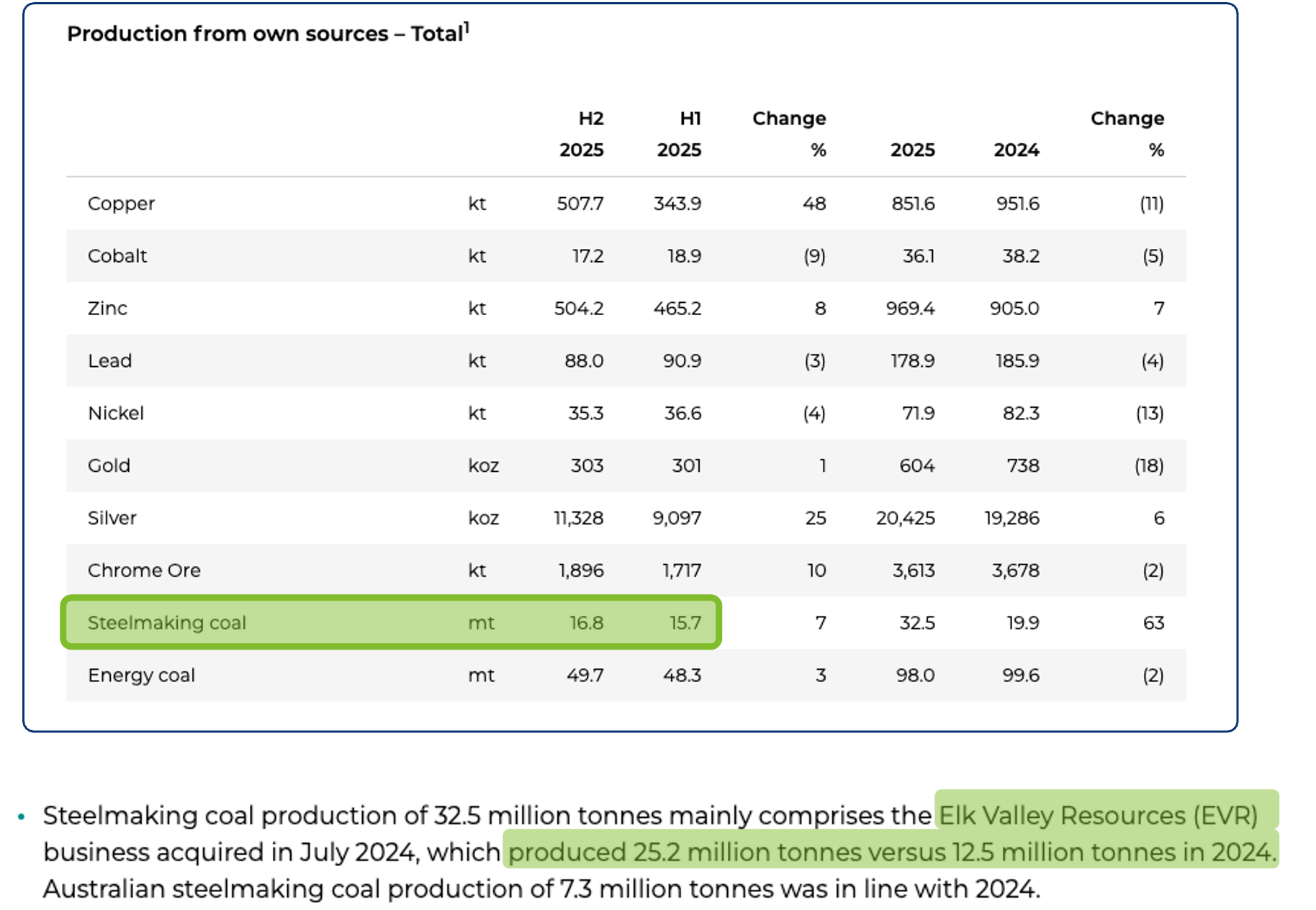Image resolution: width=1316 pixels, height=910 pixels.
Task: Select the Zinc row label
Action: [x=107, y=309]
